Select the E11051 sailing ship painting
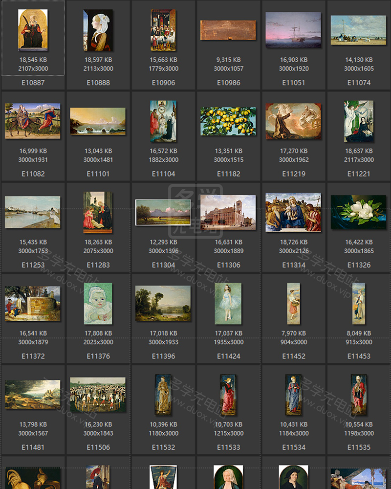 (293, 30)
